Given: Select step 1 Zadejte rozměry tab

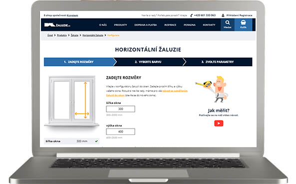Looking at the screenshot, I should click(78, 62).
